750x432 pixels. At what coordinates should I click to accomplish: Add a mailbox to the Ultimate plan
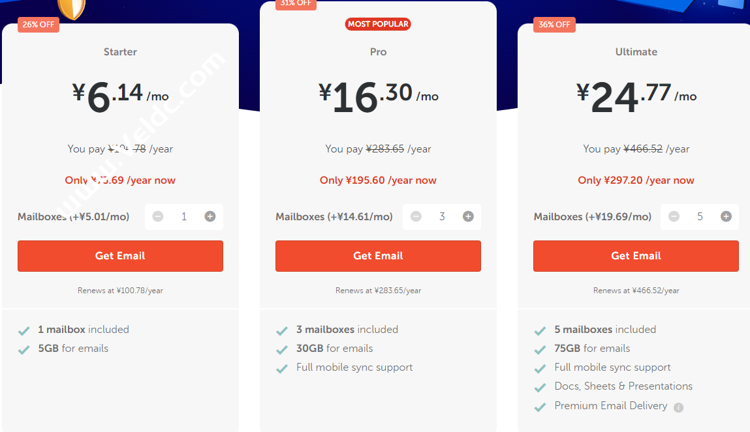[726, 216]
